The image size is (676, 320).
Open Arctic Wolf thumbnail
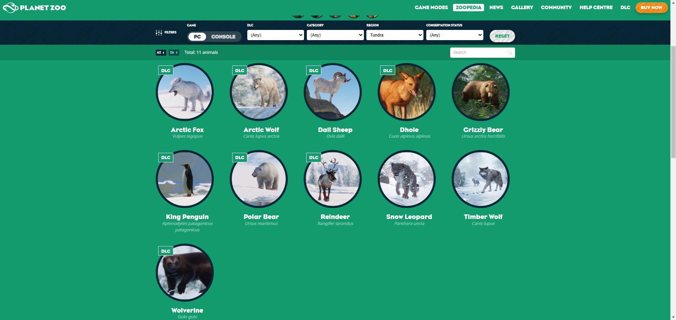point(259,92)
